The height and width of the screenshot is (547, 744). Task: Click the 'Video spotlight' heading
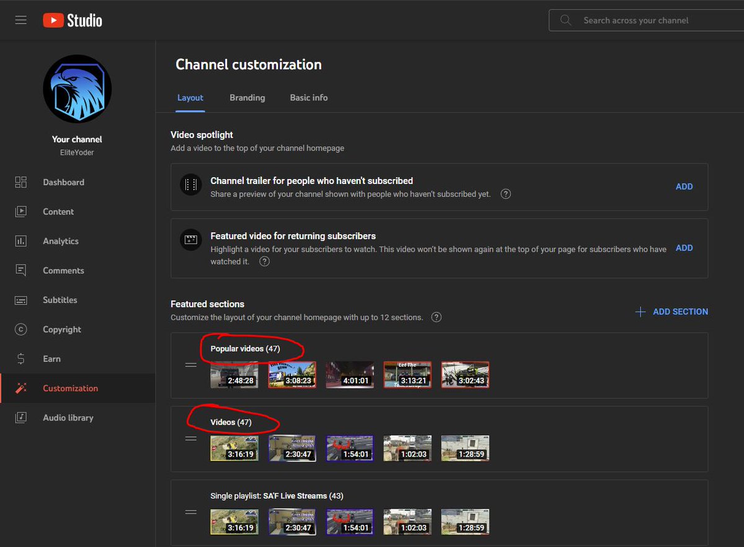(x=202, y=134)
